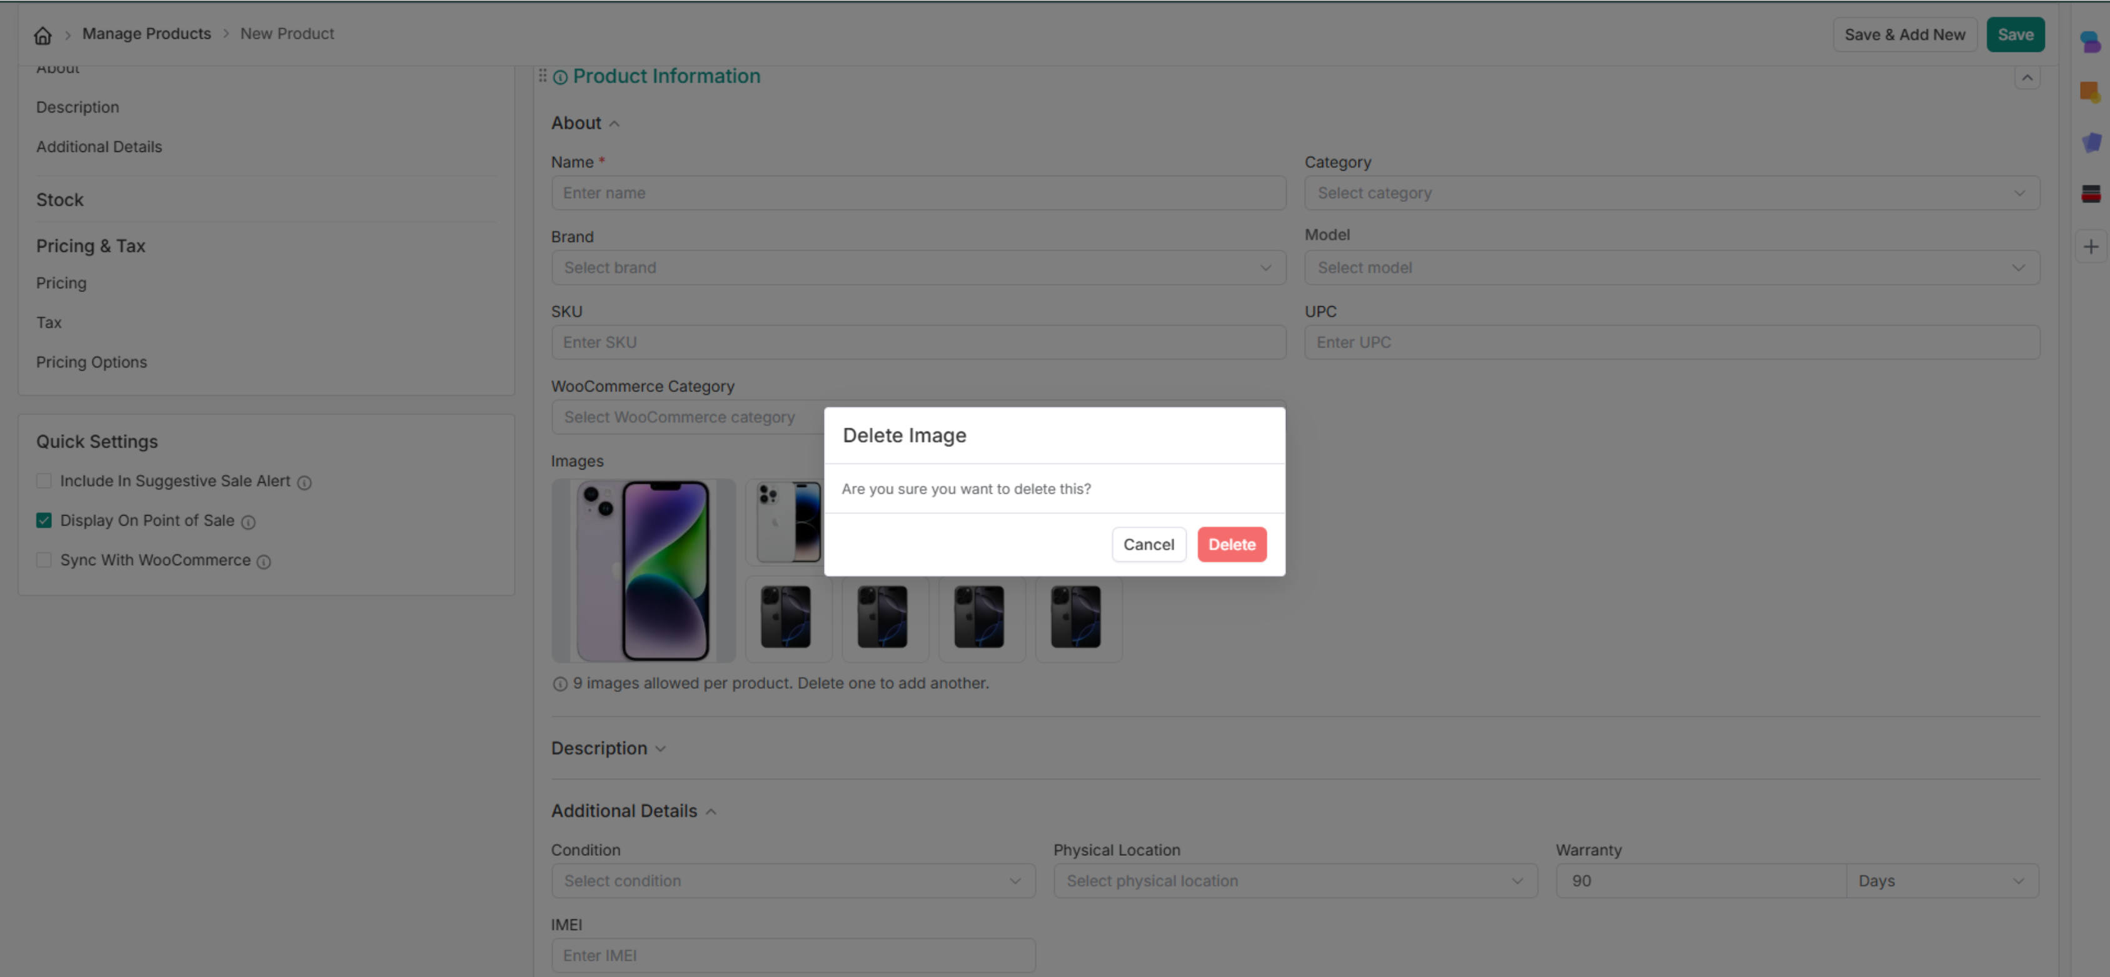2110x977 pixels.
Task: Open the warranty Days unit dropdown
Action: (1942, 881)
